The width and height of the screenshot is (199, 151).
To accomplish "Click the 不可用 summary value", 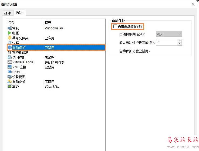I will (x=49, y=82).
